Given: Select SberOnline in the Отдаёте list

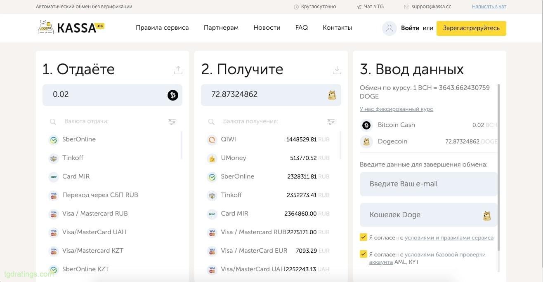Looking at the screenshot, I should click(x=112, y=139).
